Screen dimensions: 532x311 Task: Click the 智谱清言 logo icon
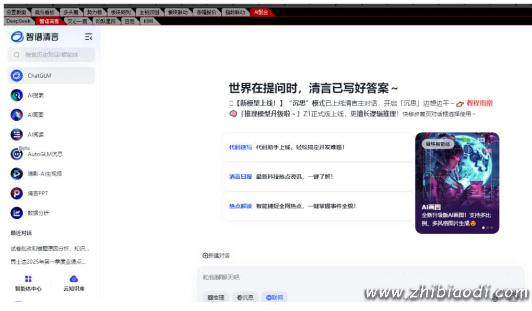[x=17, y=37]
